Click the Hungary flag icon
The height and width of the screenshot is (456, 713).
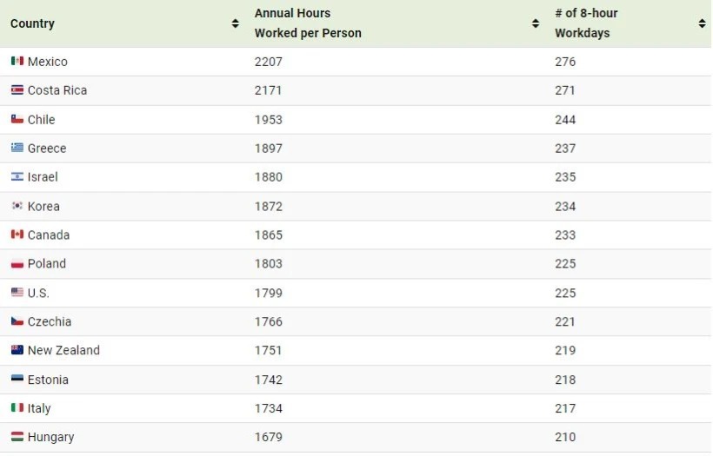[17, 437]
